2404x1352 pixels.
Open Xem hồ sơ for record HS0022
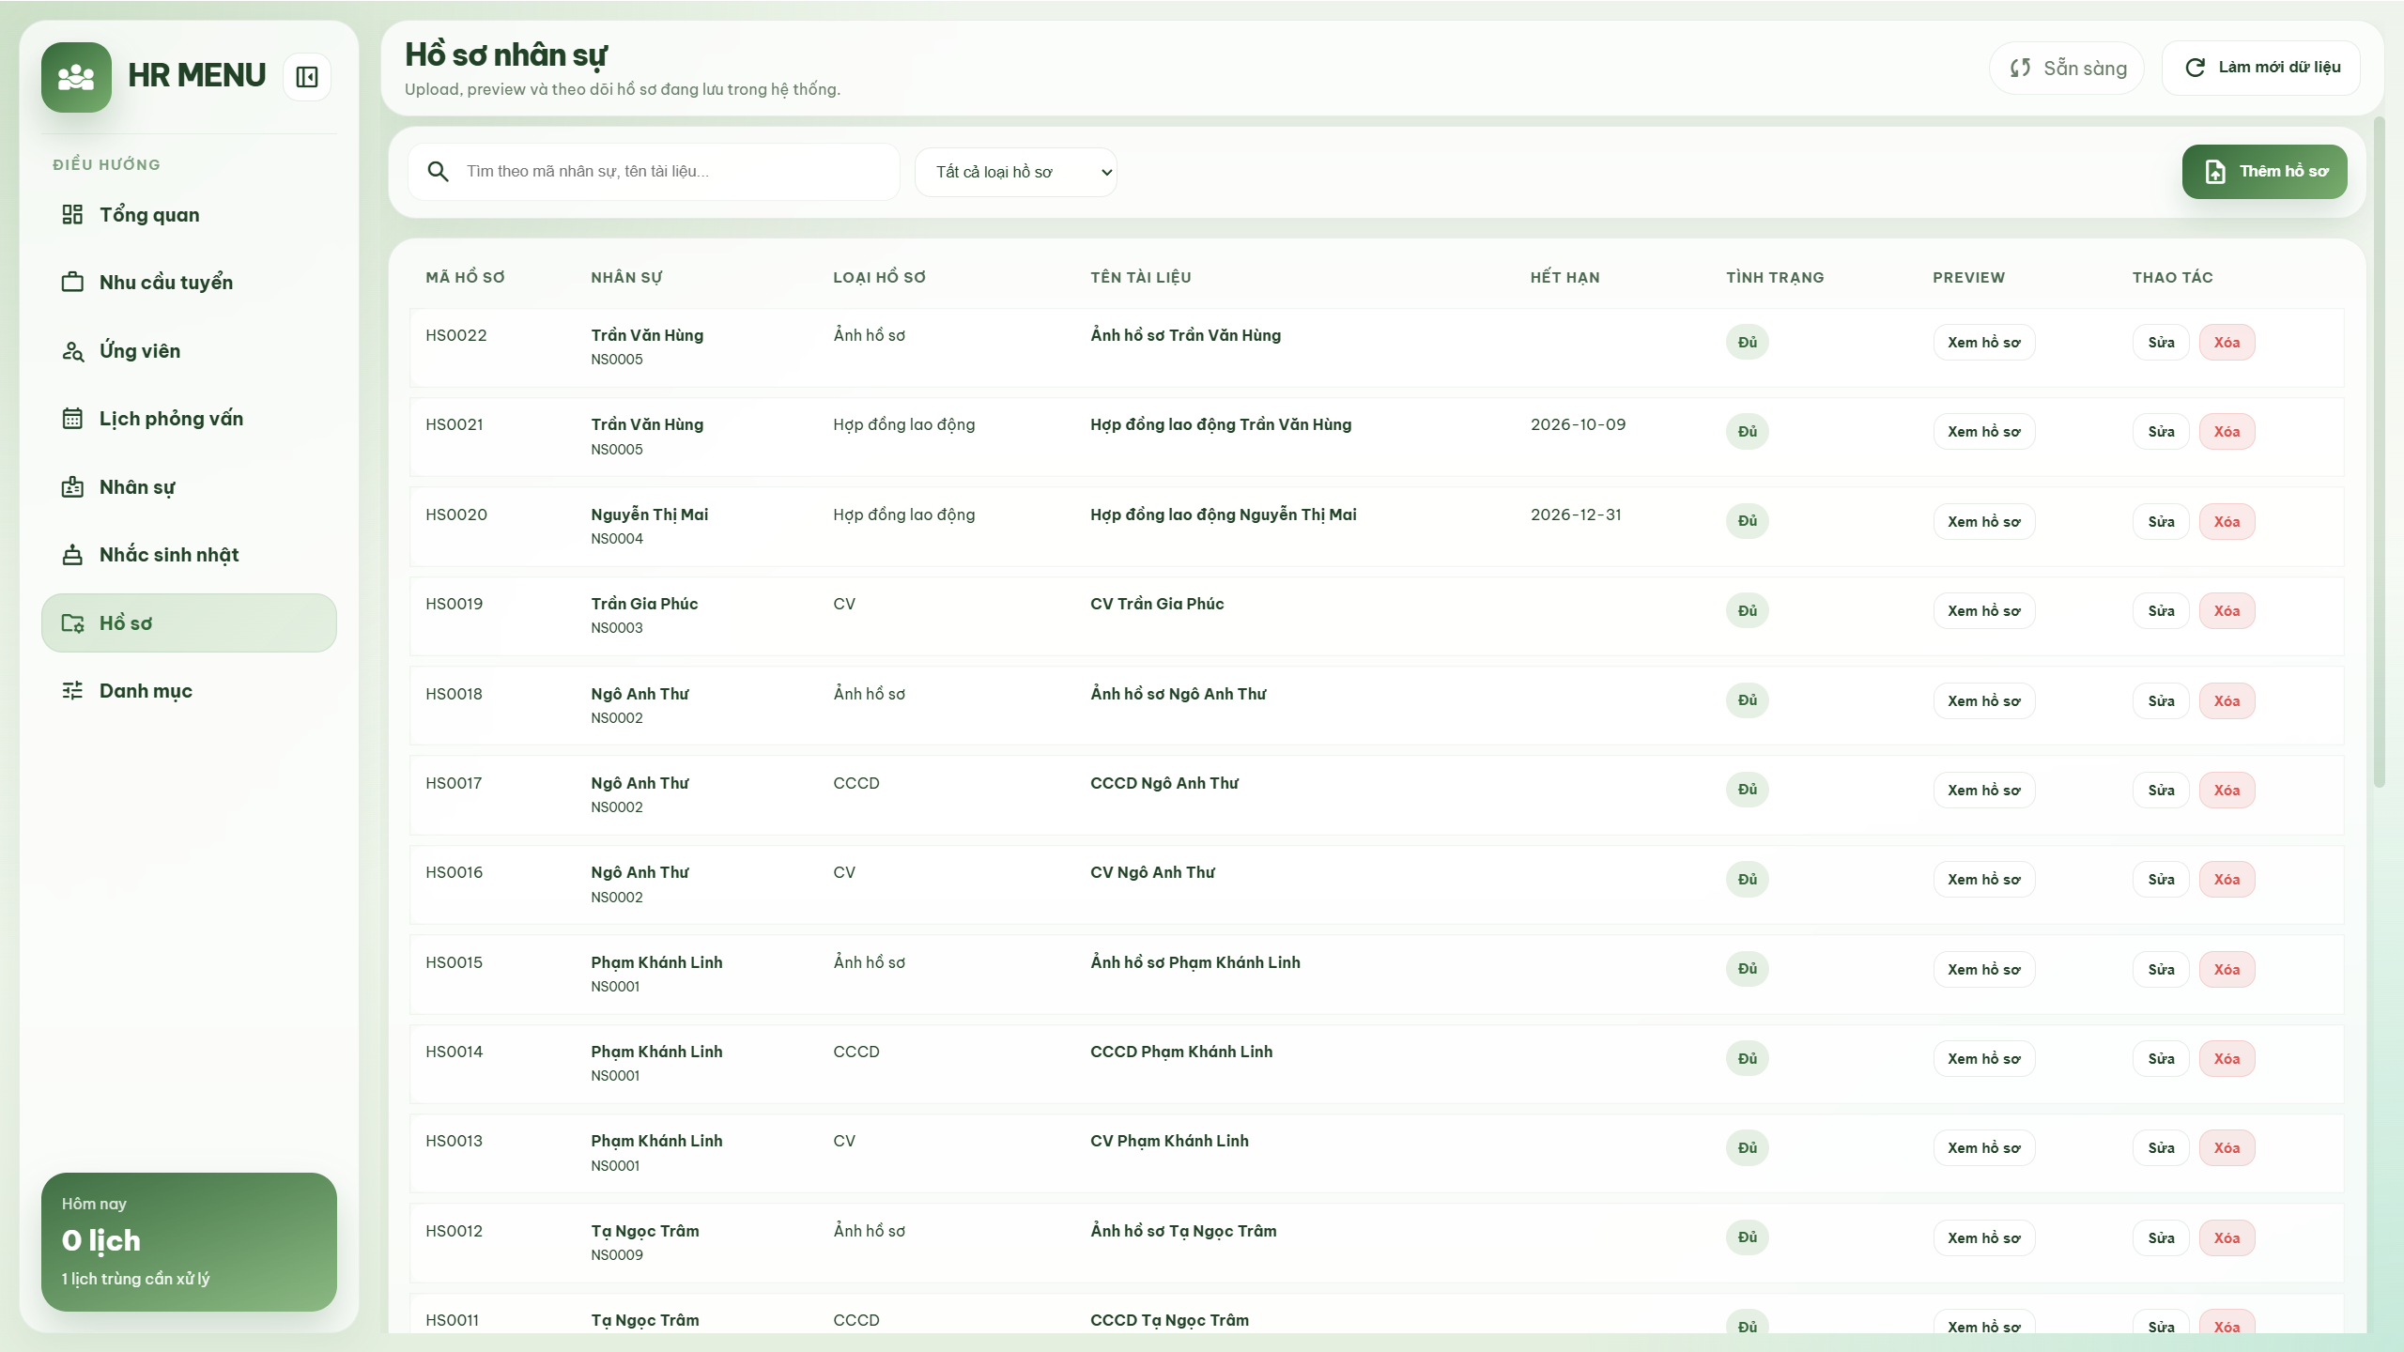click(1983, 342)
